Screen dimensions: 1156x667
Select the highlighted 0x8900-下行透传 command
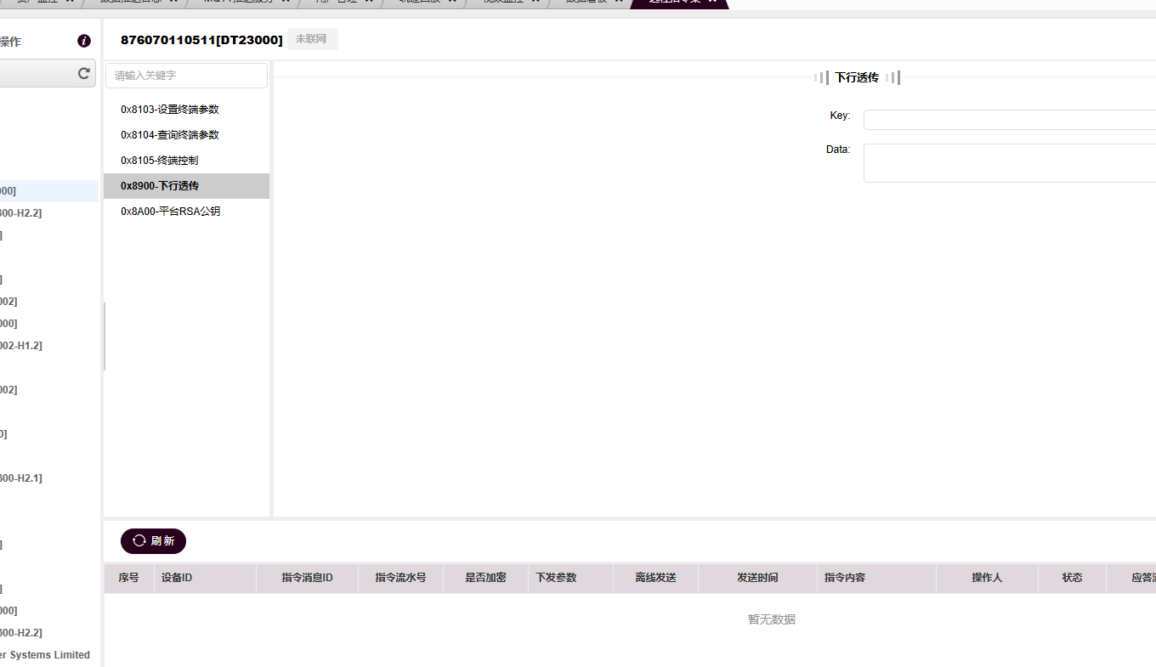[x=160, y=186]
